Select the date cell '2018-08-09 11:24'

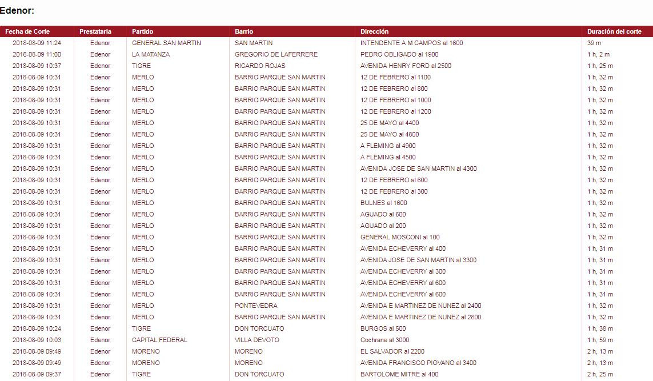point(37,43)
